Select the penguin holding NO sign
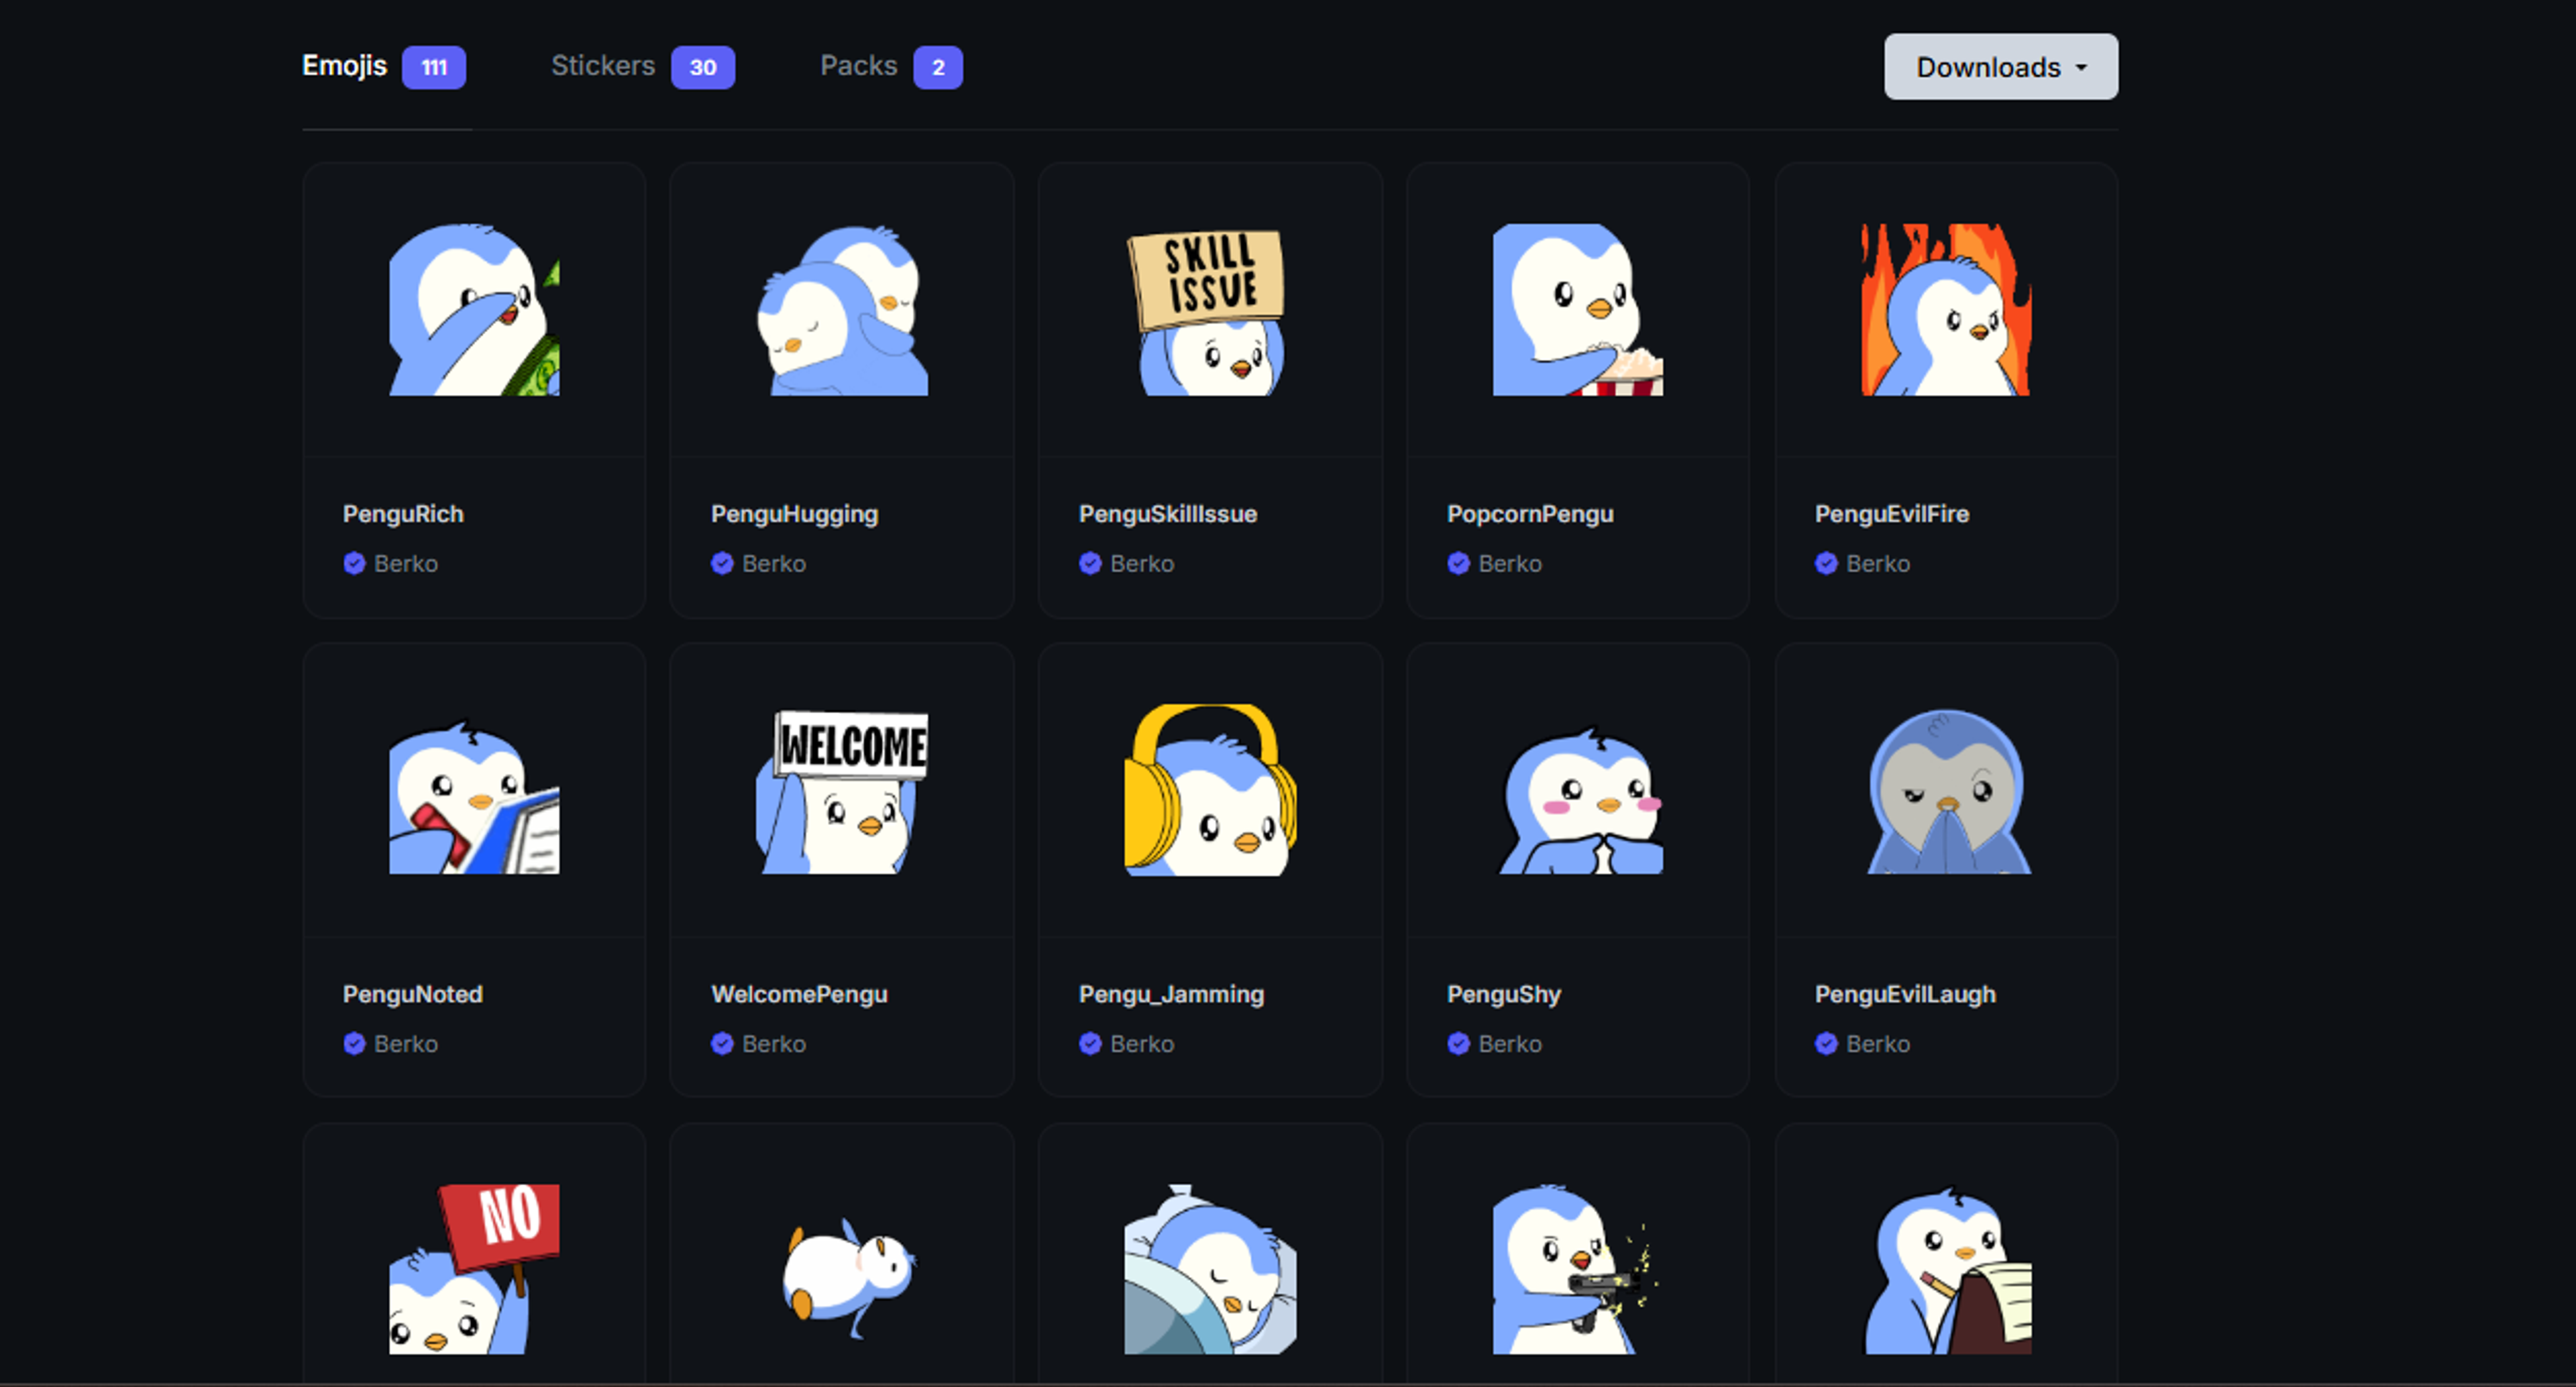 (x=474, y=1269)
